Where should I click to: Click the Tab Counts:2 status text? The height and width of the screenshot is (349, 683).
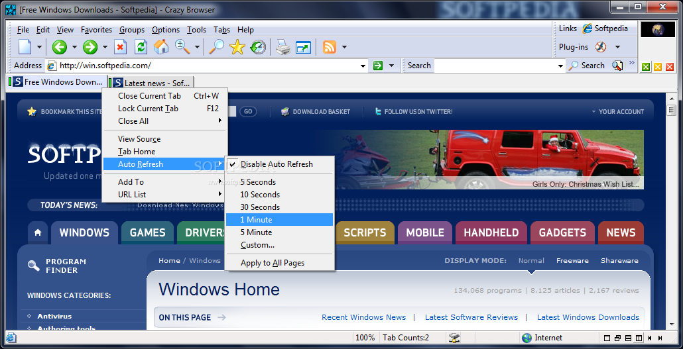pos(406,338)
